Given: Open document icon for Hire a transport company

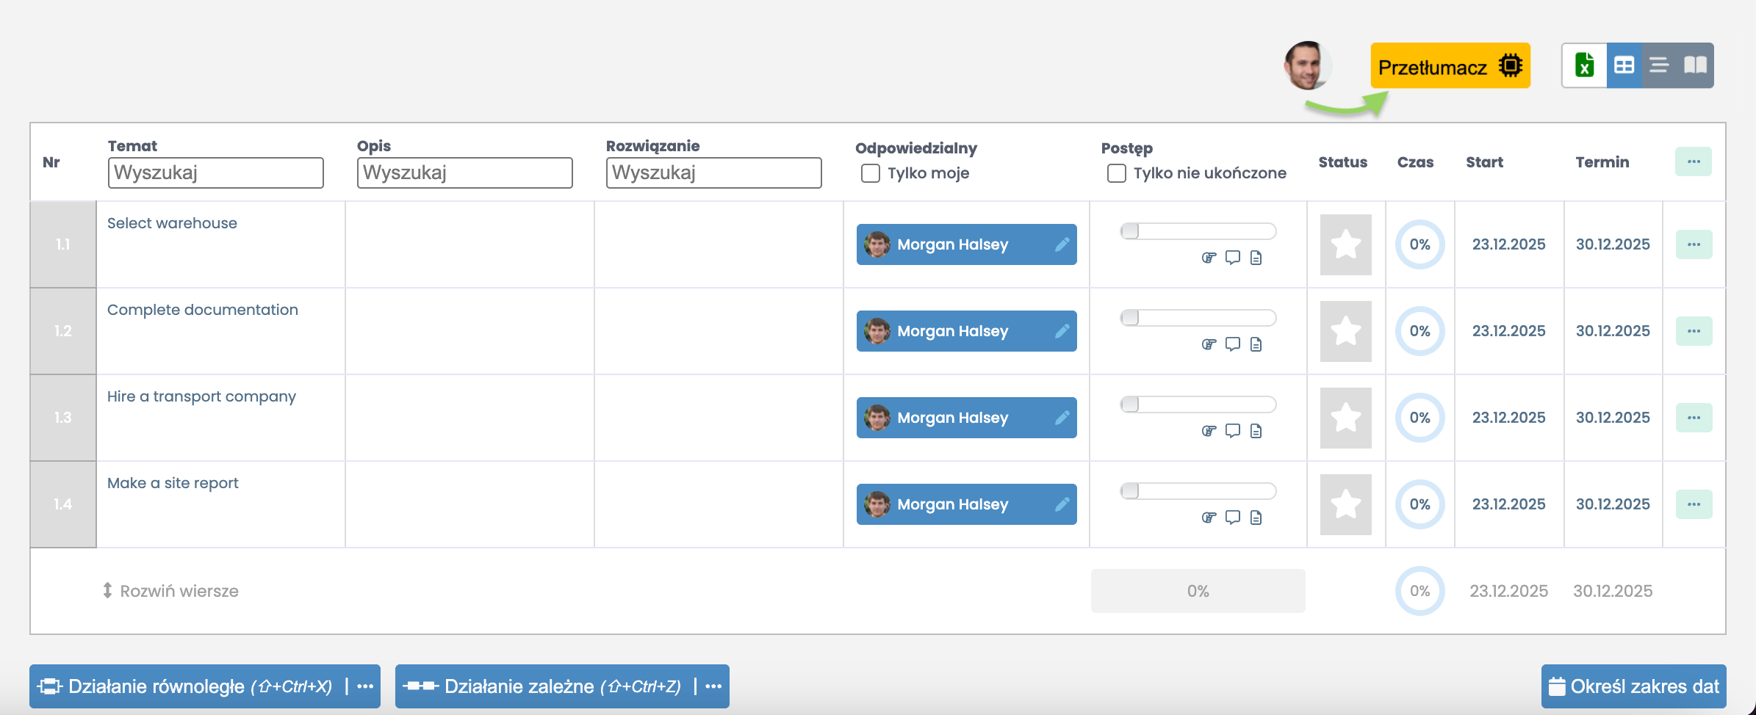Looking at the screenshot, I should (1256, 431).
